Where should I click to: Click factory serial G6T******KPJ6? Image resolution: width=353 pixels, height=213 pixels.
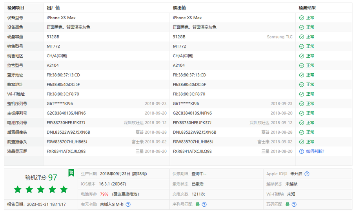60,104
